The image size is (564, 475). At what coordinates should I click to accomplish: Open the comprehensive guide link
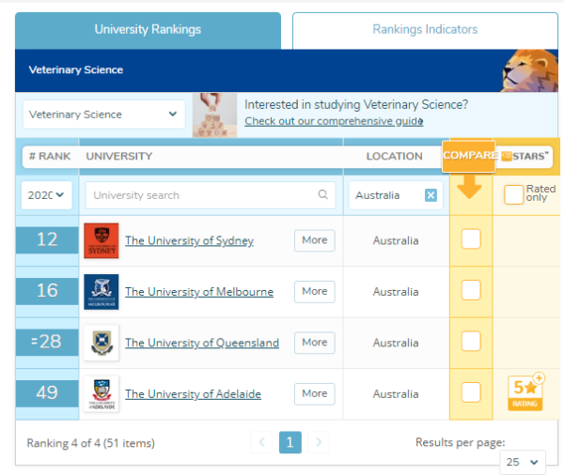(x=334, y=121)
